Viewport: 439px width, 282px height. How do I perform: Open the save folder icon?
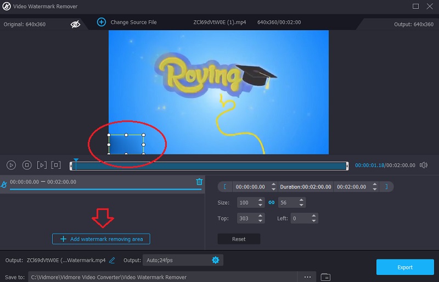(x=325, y=277)
